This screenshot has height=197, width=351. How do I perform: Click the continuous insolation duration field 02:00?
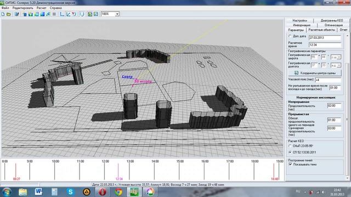point(334,106)
